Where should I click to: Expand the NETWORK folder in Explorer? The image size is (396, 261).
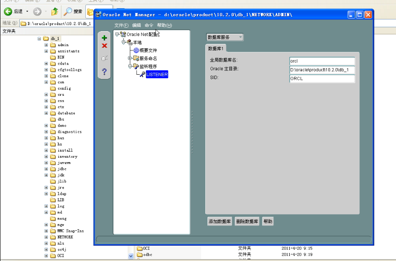(x=46, y=237)
